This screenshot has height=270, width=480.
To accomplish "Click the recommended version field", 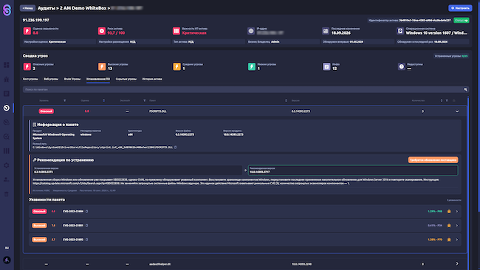I will pos(353,170).
